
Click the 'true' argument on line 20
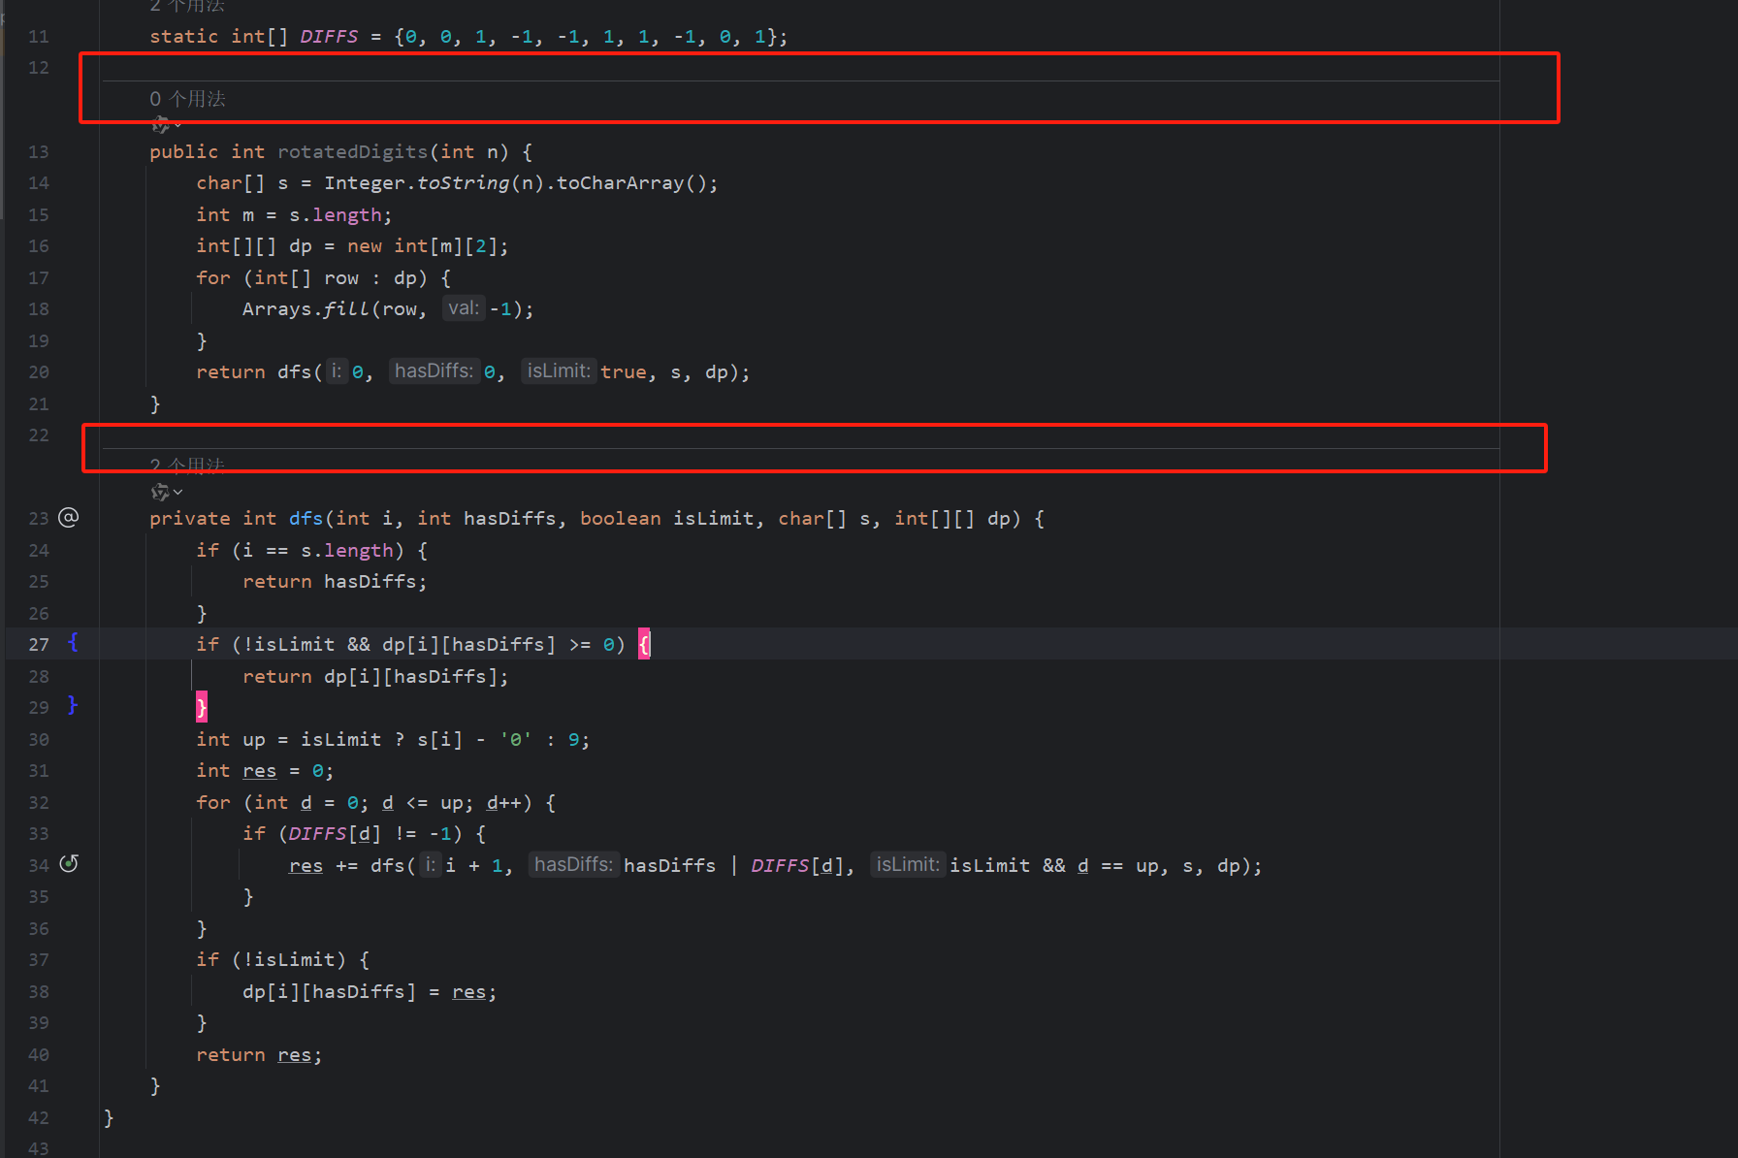pos(623,372)
